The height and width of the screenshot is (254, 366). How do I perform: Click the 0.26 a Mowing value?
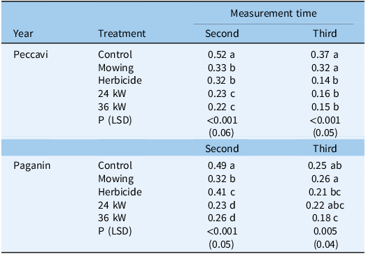click(325, 179)
